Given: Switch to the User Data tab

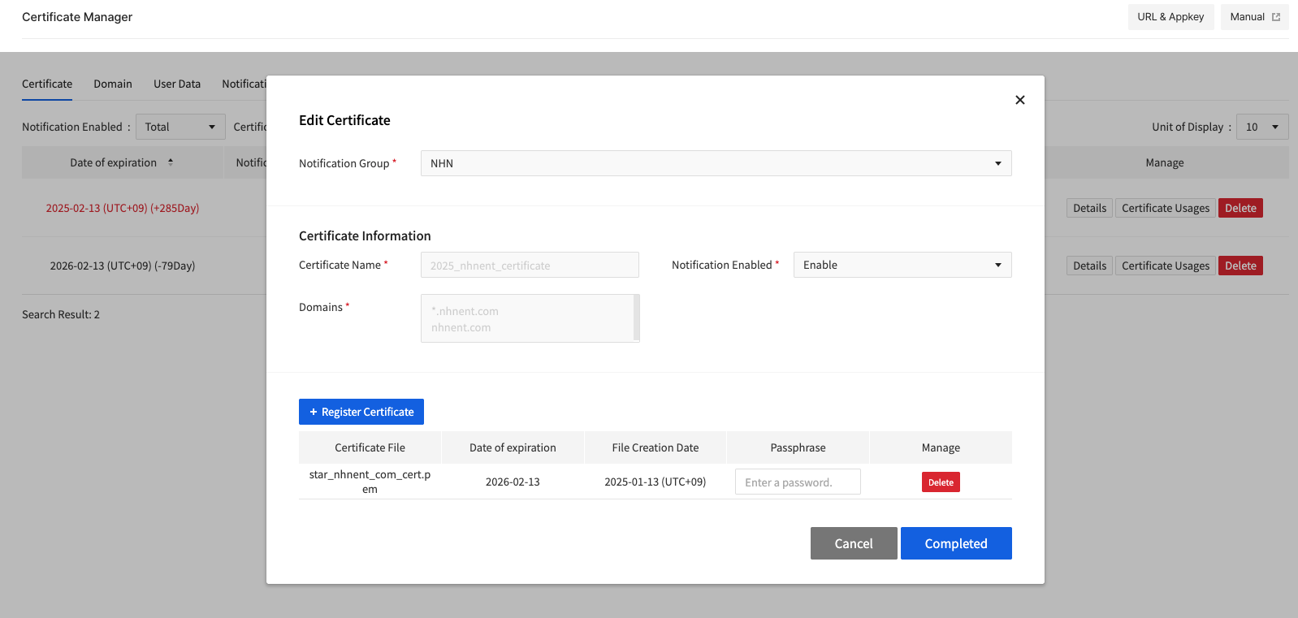Looking at the screenshot, I should coord(177,84).
